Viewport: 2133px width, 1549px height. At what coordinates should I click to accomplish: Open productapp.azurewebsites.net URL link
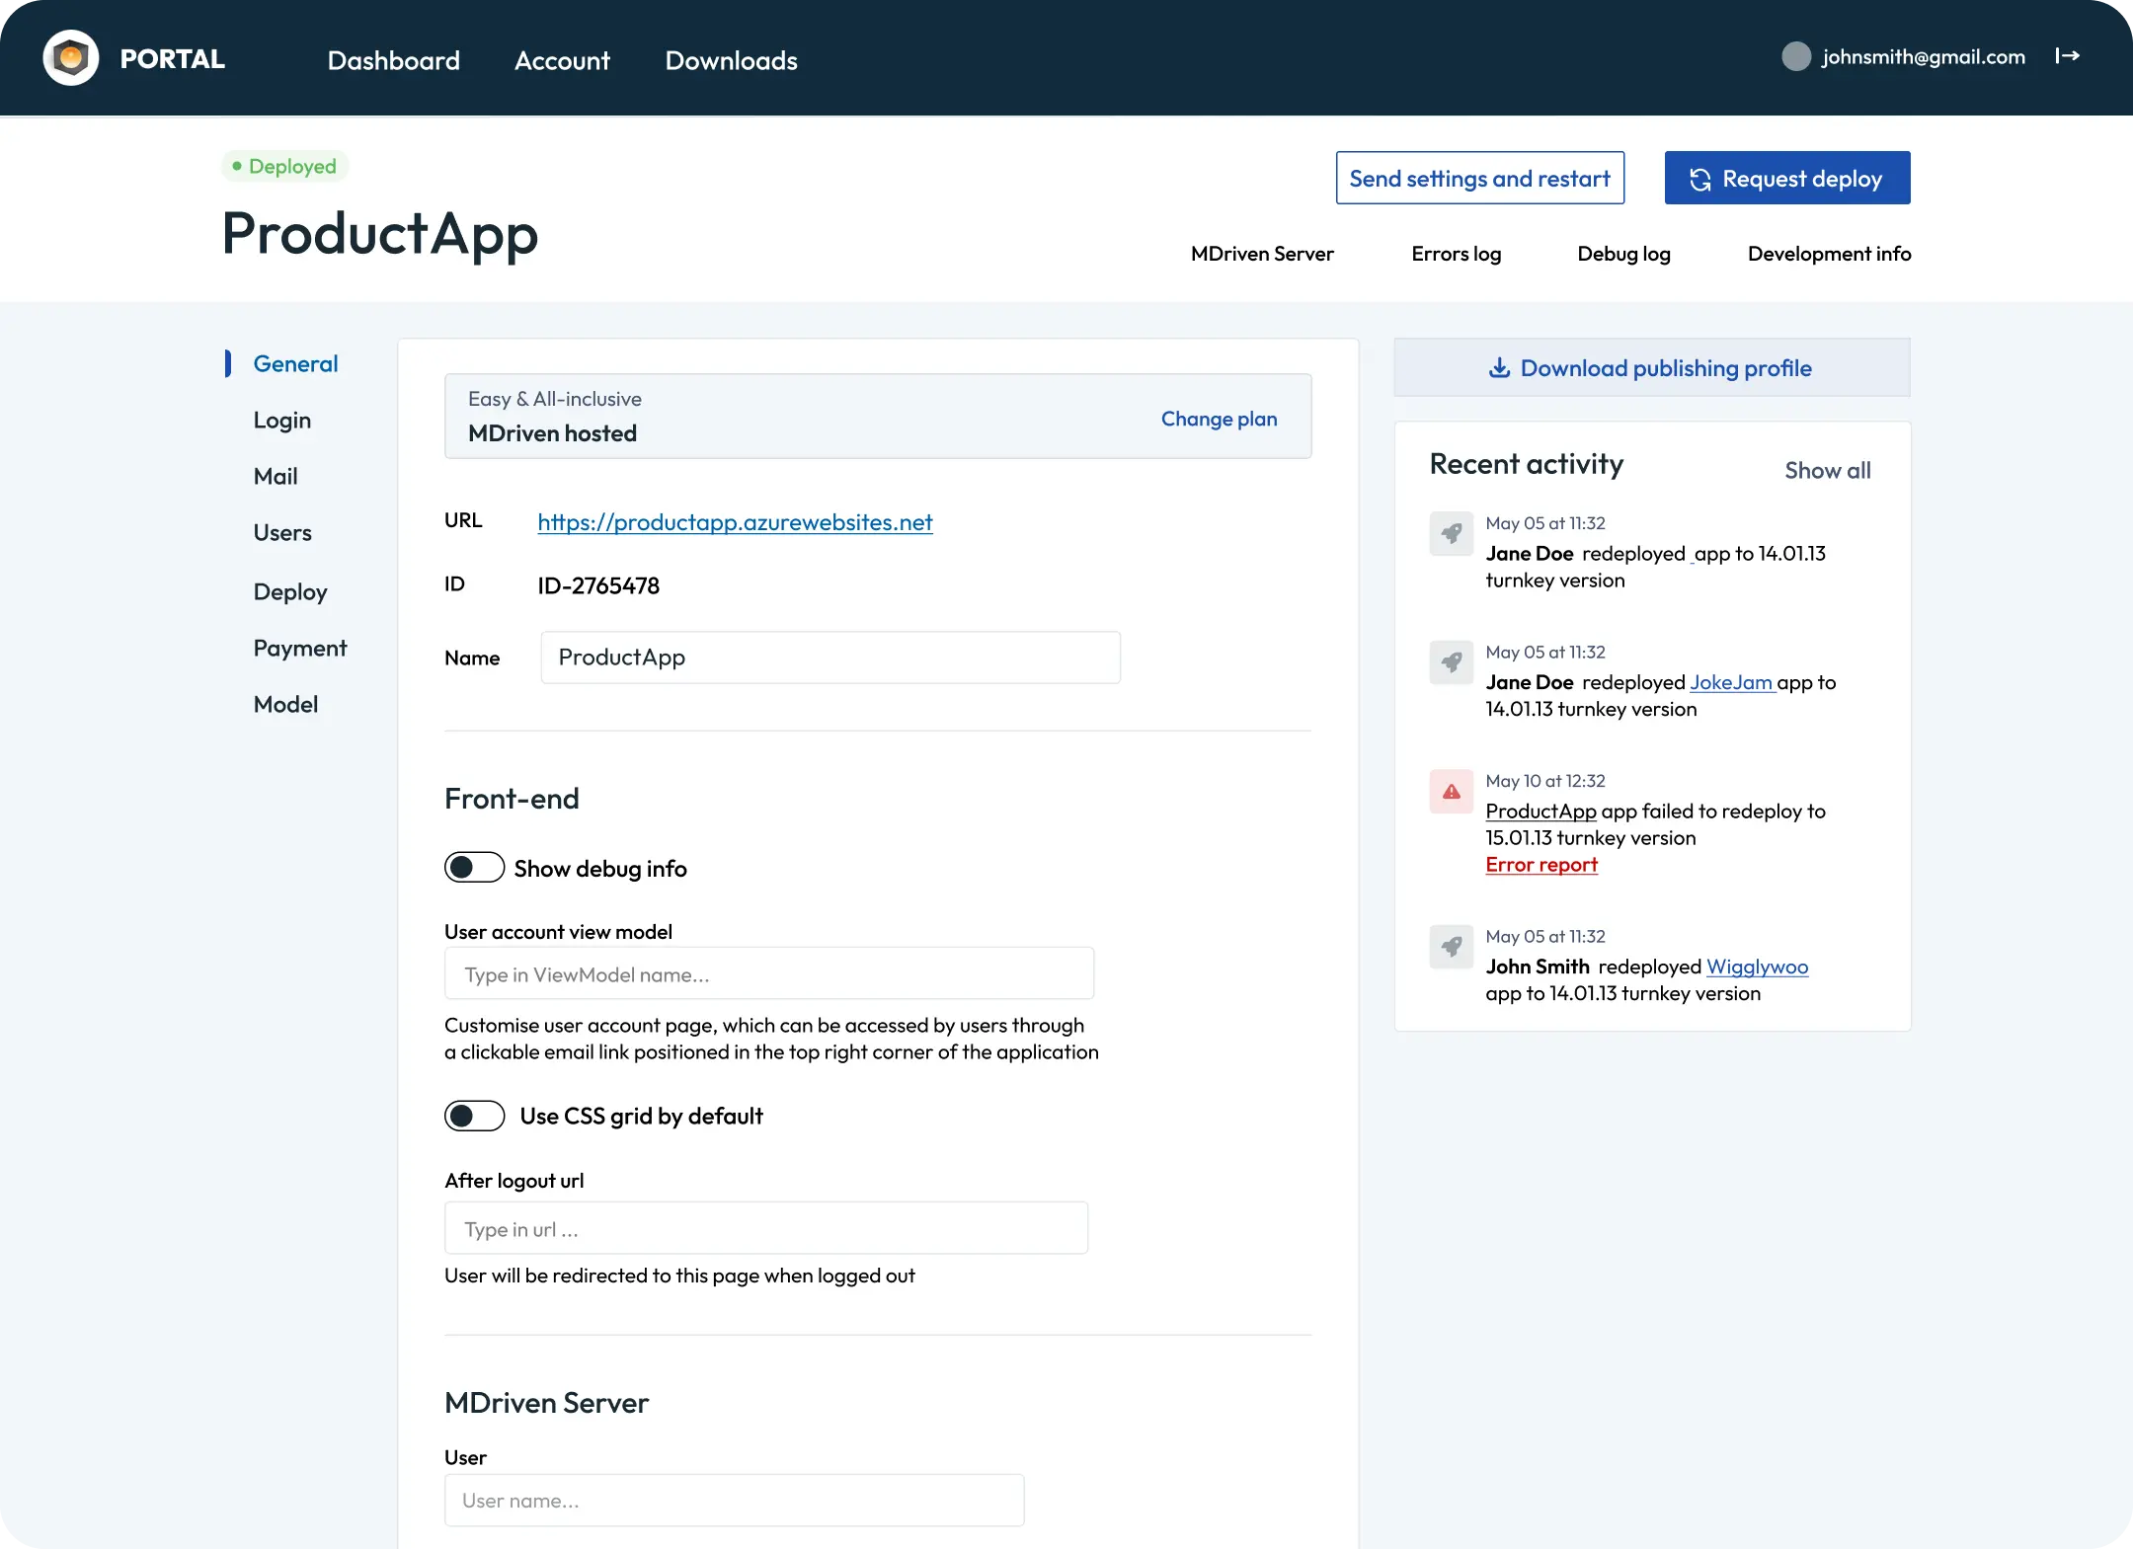(x=735, y=522)
